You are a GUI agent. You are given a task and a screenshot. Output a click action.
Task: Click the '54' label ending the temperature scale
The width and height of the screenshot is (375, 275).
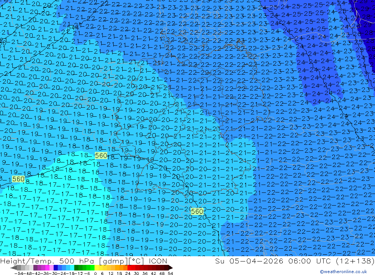click(170, 273)
